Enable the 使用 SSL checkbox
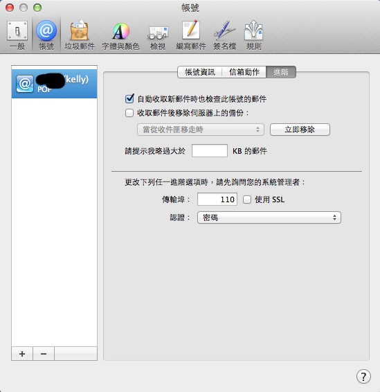This screenshot has height=392, width=380. tap(247, 199)
